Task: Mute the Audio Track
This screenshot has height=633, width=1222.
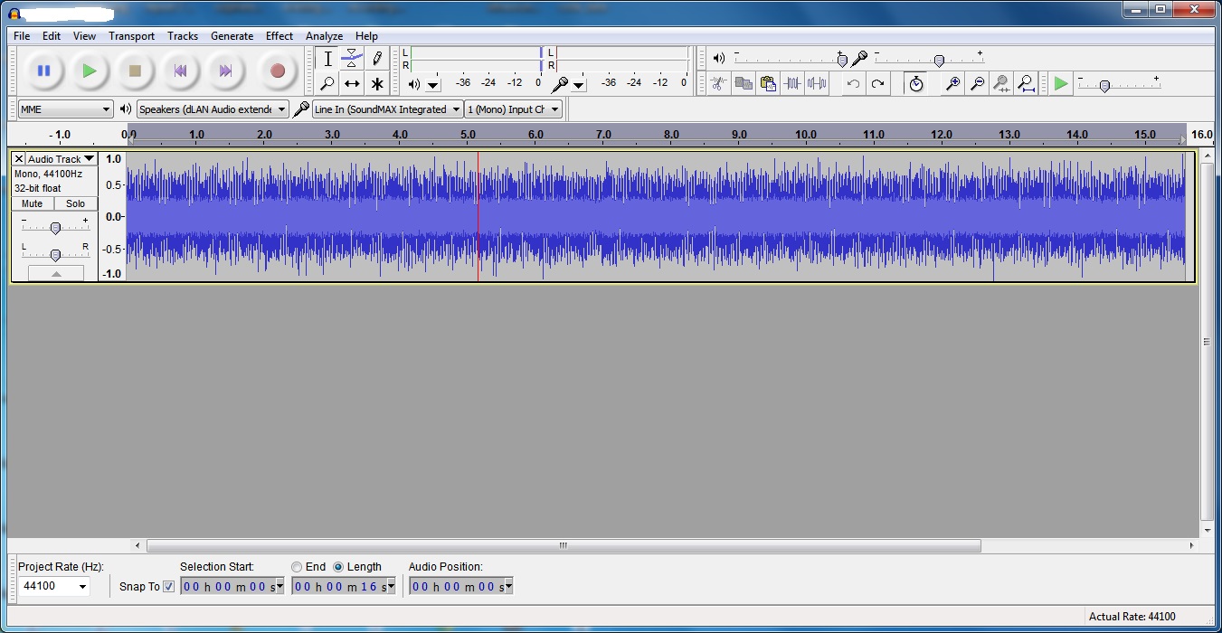Action: [x=33, y=204]
